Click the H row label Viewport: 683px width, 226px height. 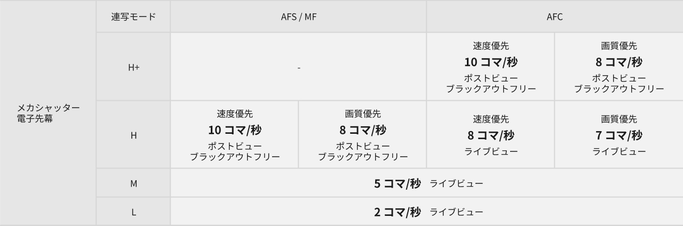click(x=133, y=135)
